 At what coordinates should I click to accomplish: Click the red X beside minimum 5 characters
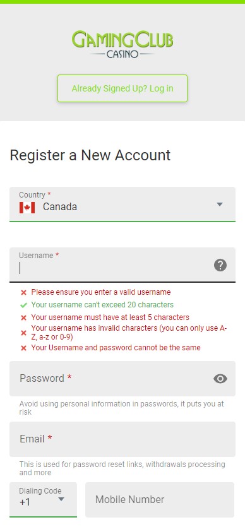tap(23, 317)
